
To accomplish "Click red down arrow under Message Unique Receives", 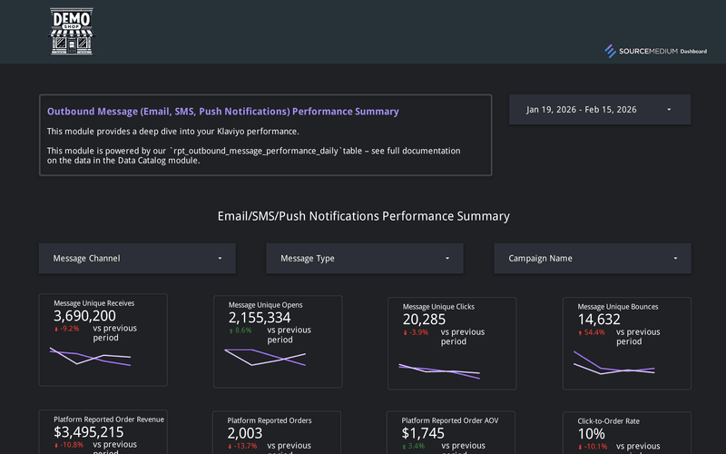I will tap(56, 329).
